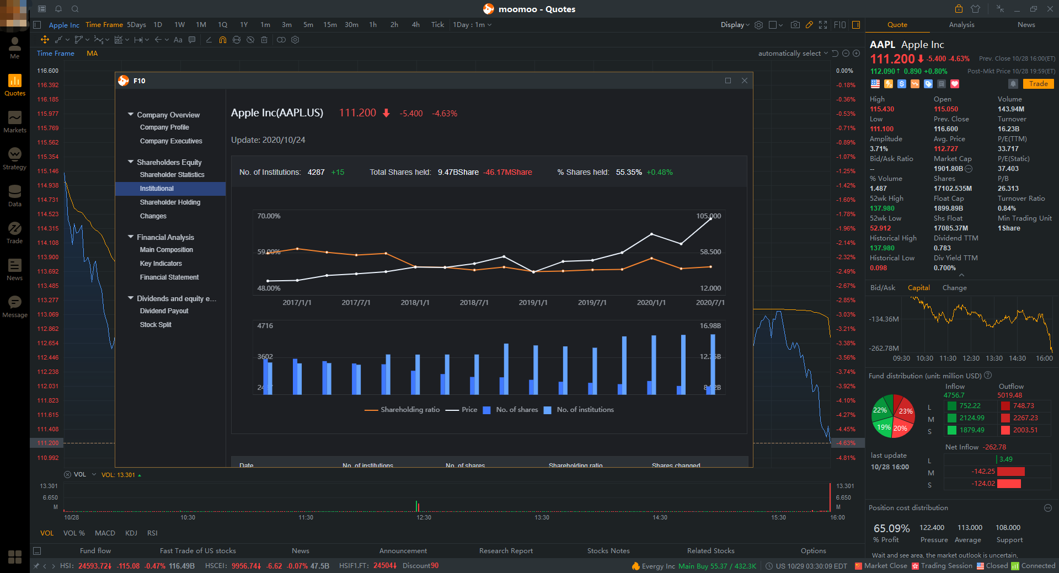This screenshot has height=573, width=1059.
Task: Select the 1W time frame
Action: pos(179,25)
